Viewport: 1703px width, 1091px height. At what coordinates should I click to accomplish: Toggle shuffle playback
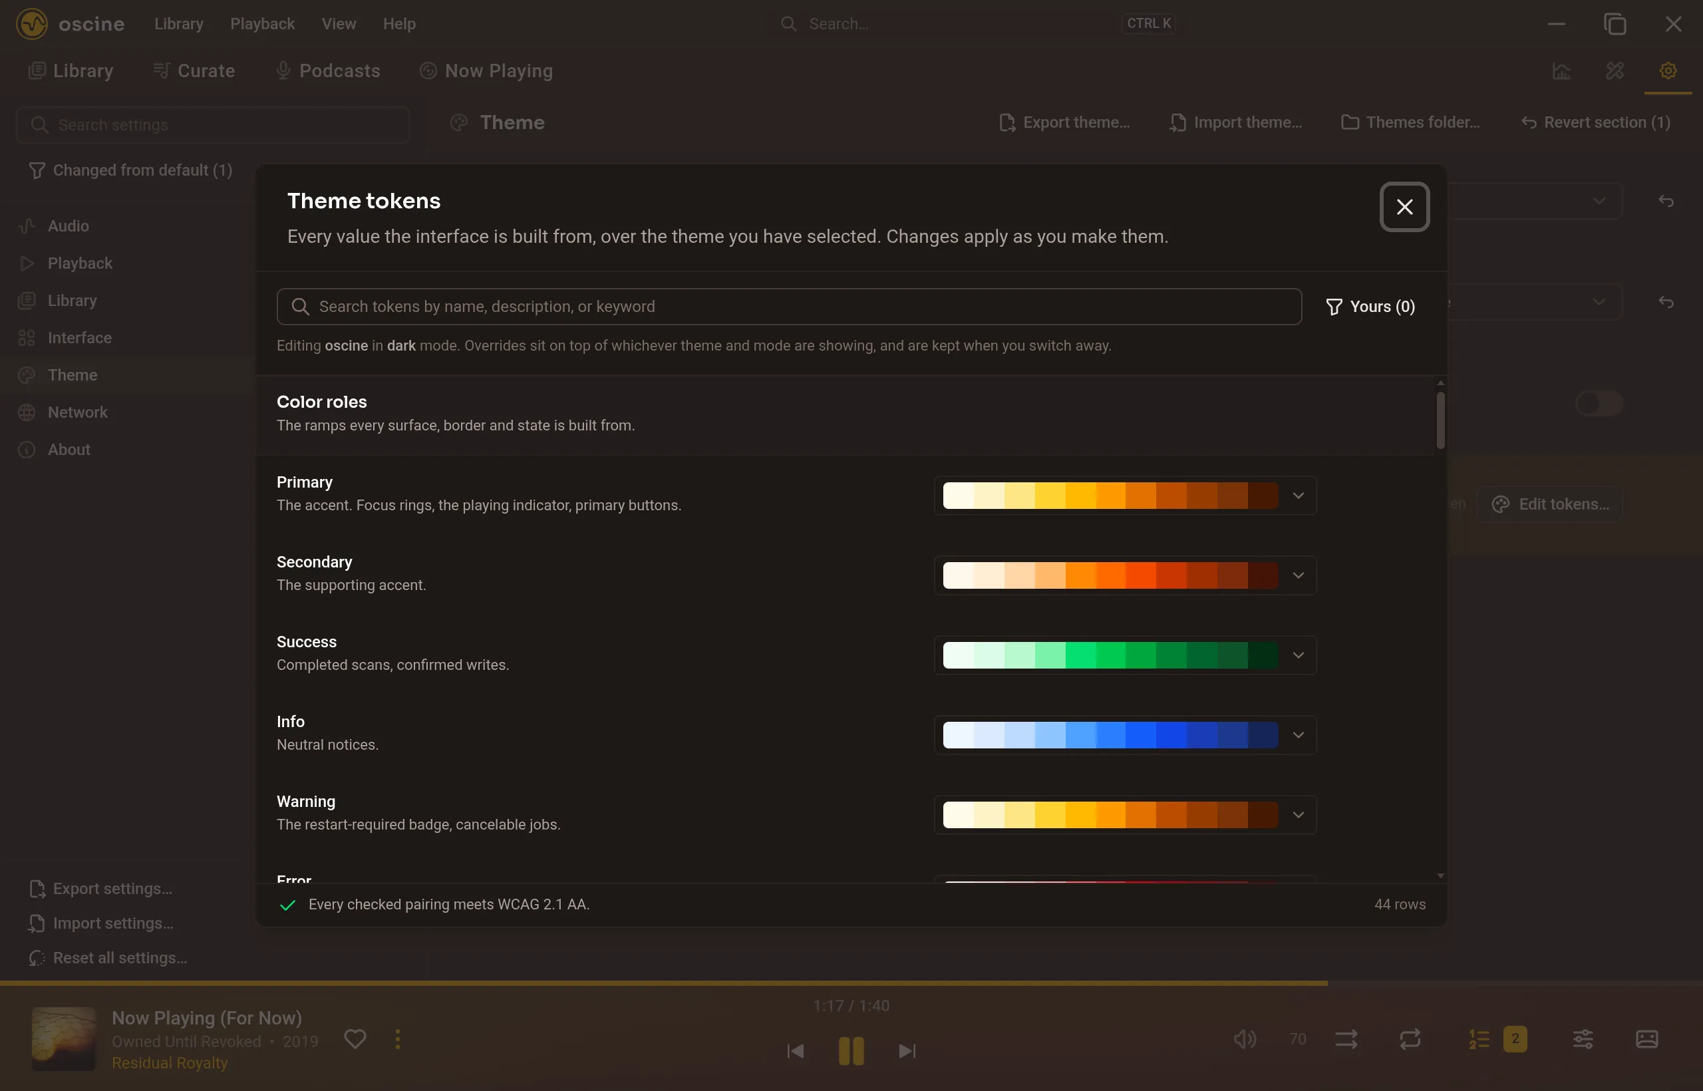click(x=1346, y=1038)
